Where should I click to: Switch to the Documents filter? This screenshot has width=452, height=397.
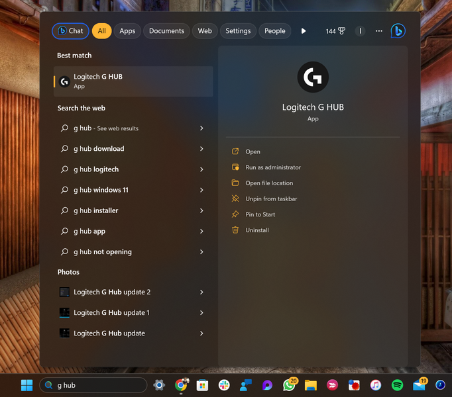tap(166, 31)
